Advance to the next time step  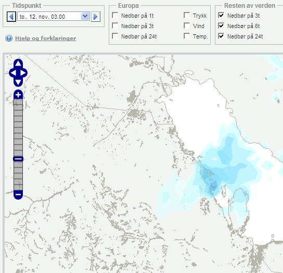[x=96, y=17]
